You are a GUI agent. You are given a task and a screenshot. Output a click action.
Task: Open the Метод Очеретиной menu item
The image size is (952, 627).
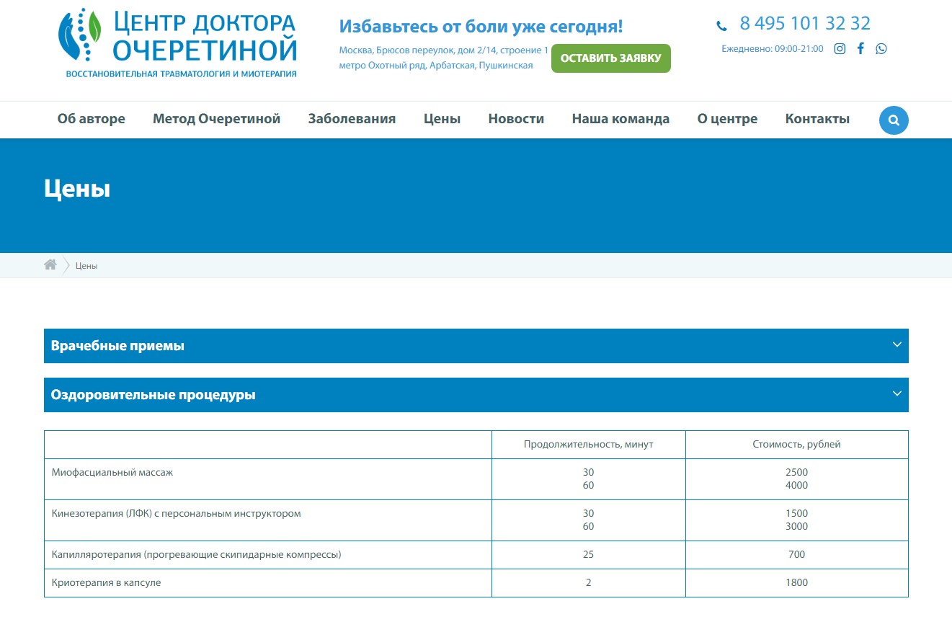click(216, 119)
